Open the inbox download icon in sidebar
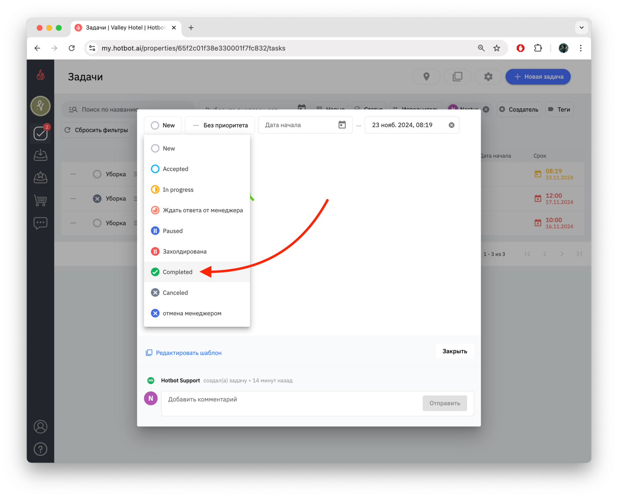The height and width of the screenshot is (498, 618). 40,155
